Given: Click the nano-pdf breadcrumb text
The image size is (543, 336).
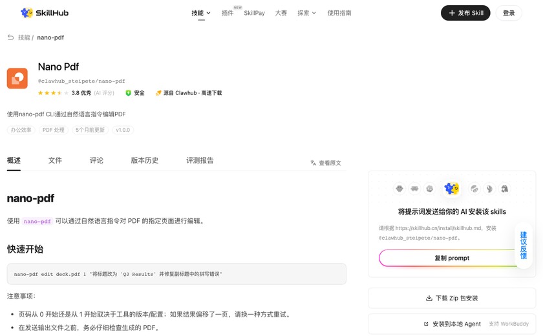Looking at the screenshot, I should click(50, 37).
